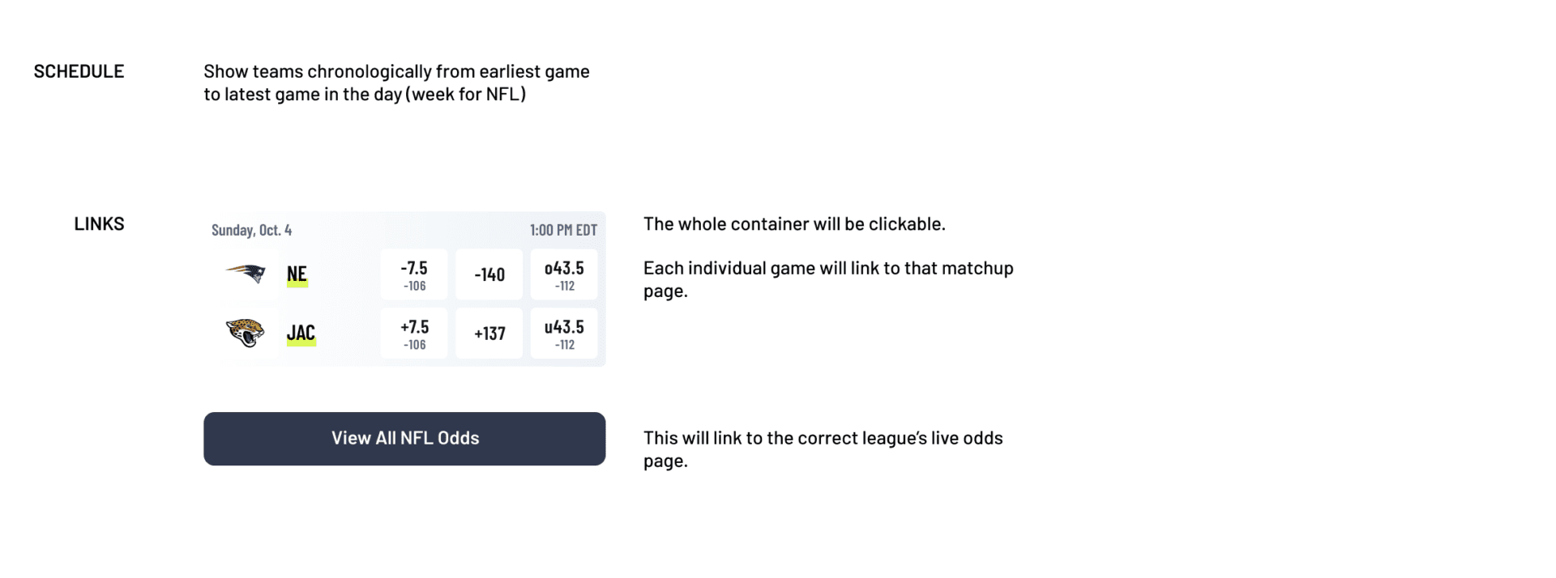Image resolution: width=1556 pixels, height=578 pixels.
Task: Click the Sunday, Oct. 4 date label
Action: click(x=251, y=230)
